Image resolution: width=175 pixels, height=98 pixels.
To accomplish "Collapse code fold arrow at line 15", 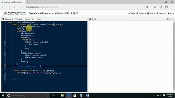I will click(x=7, y=53).
